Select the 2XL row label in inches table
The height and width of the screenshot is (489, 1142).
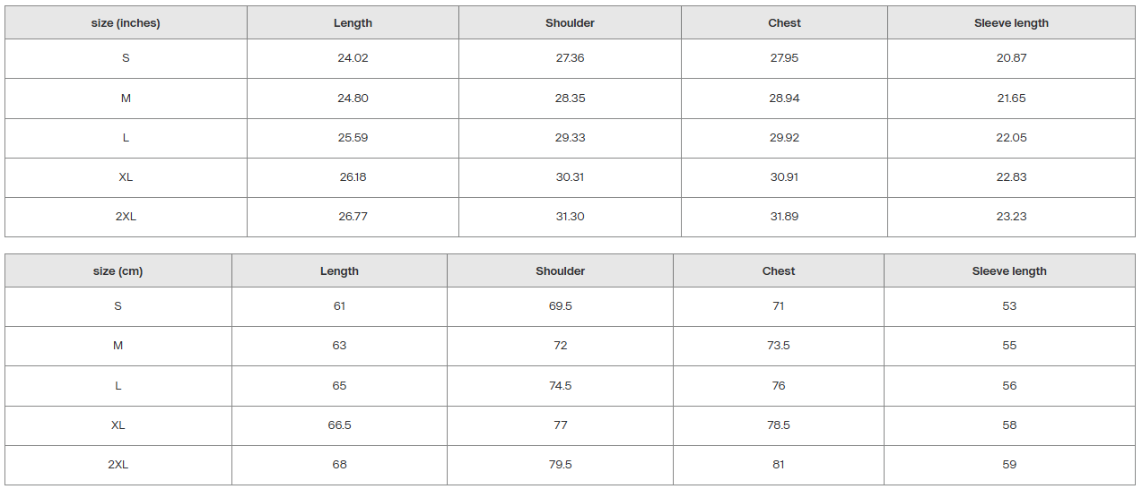coord(126,217)
